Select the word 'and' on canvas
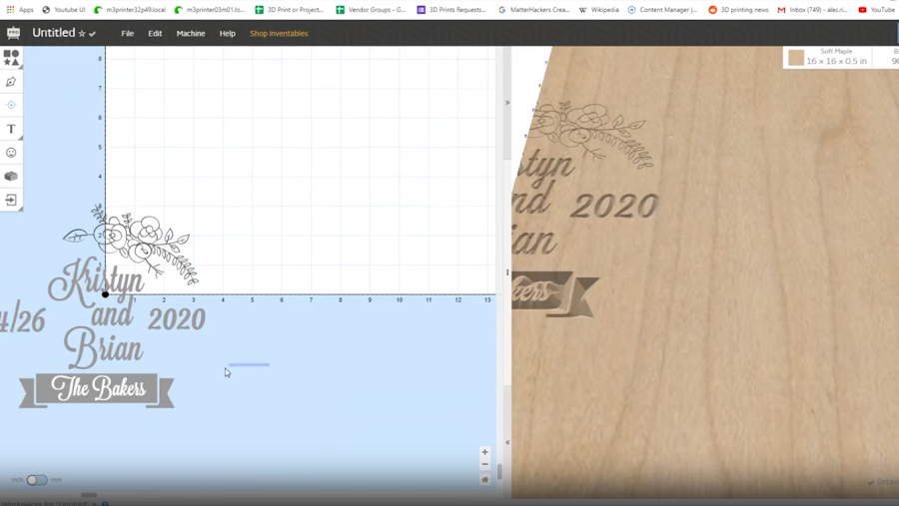 pos(112,314)
